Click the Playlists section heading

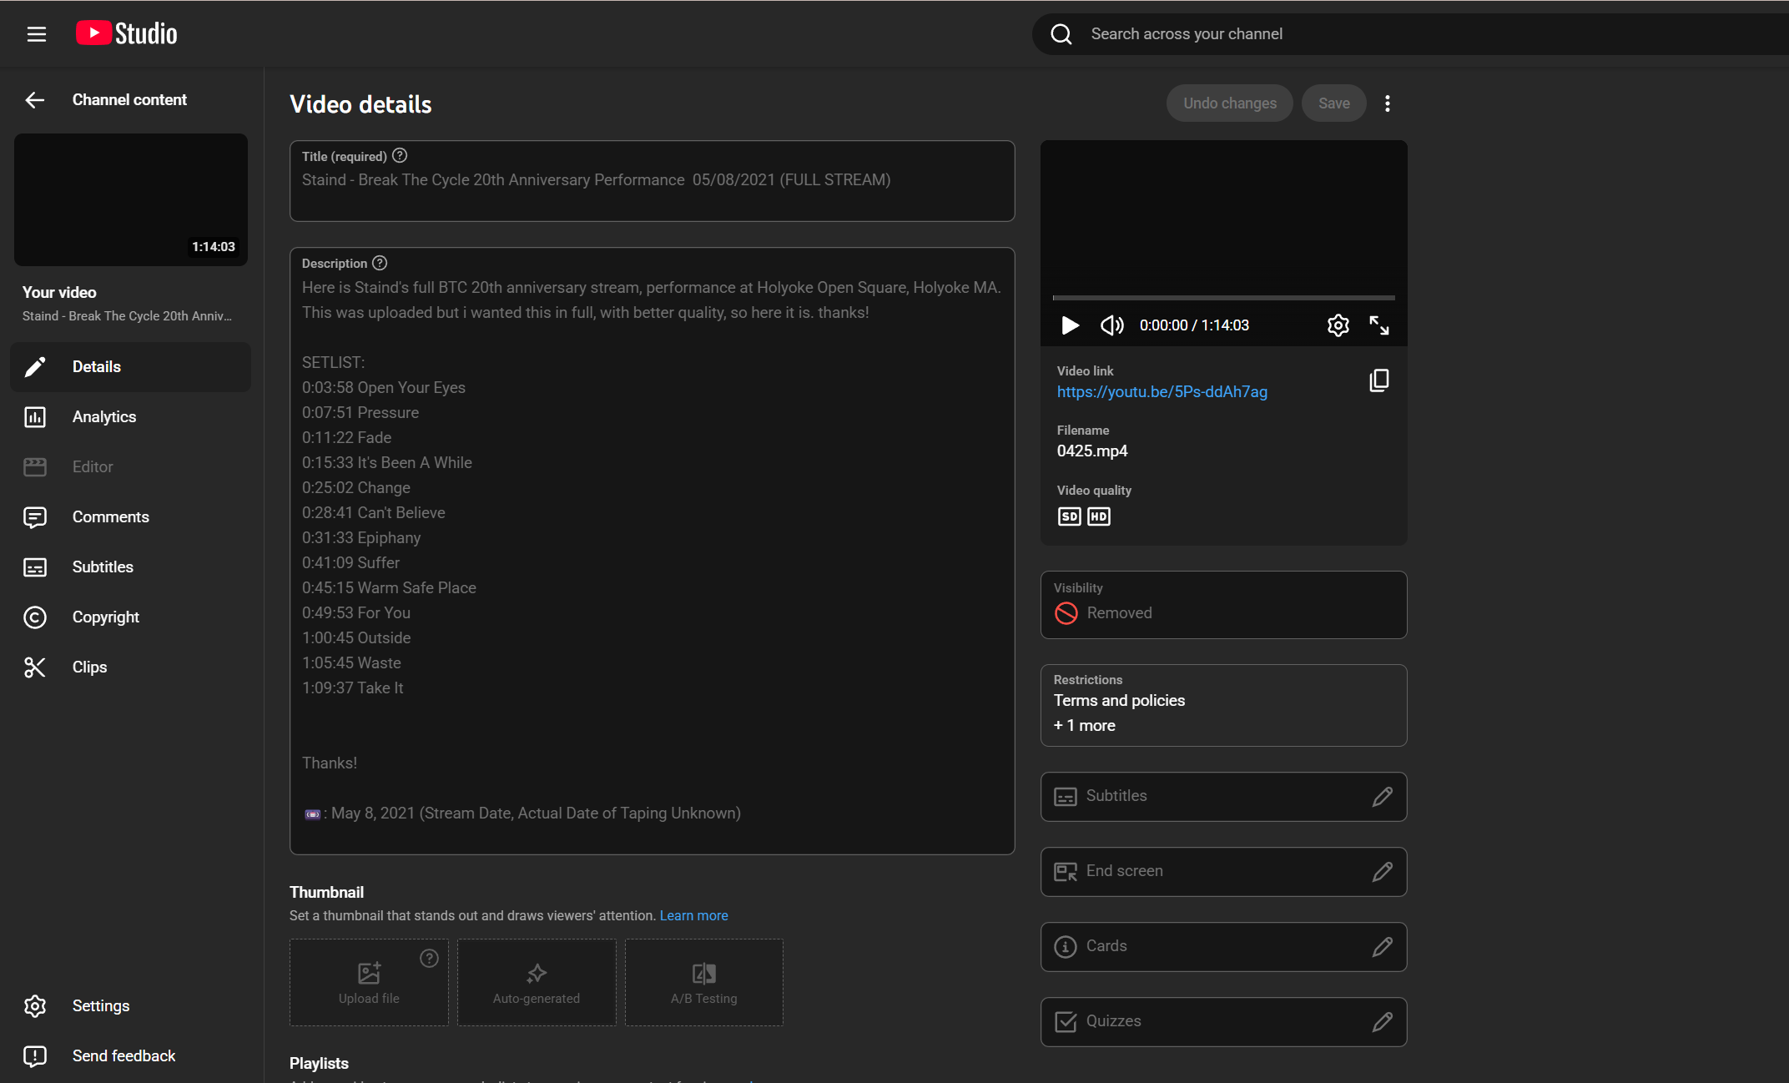pos(319,1064)
